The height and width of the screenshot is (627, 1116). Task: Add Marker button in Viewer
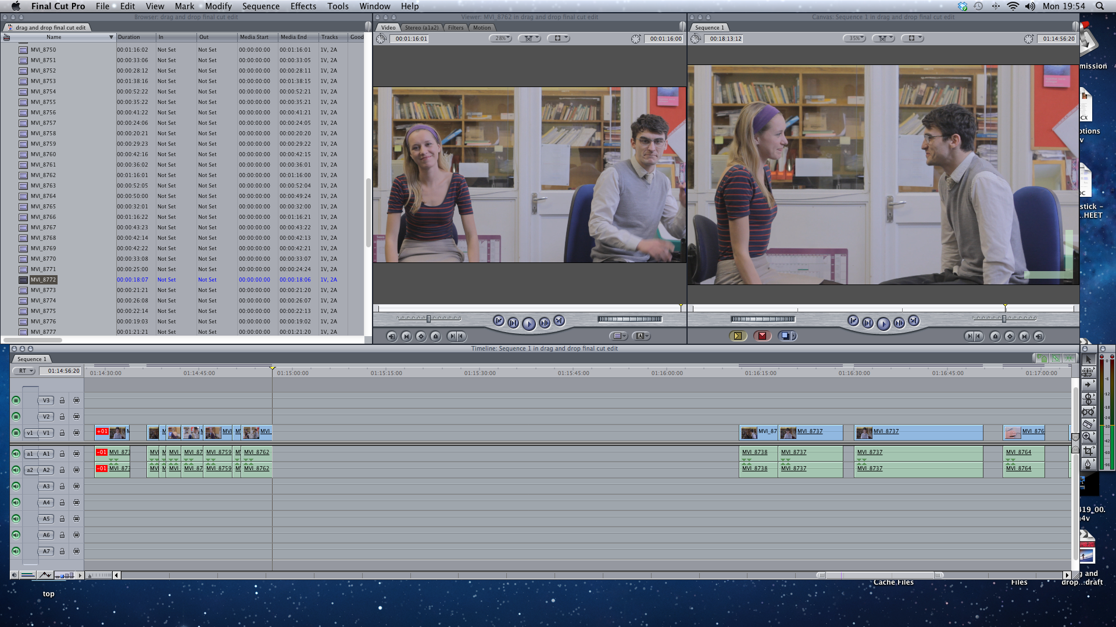tap(435, 336)
